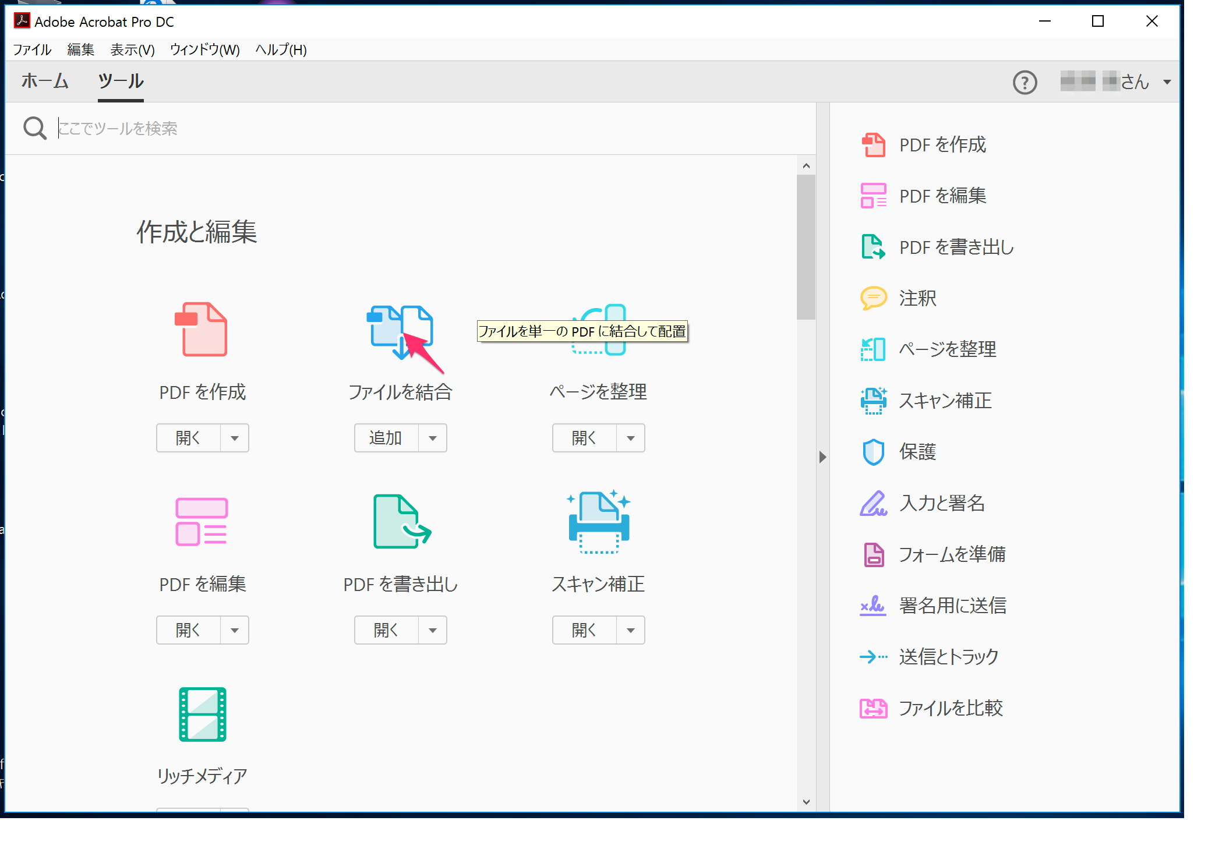The width and height of the screenshot is (1208, 842).
Task: Select ページを整理 icon in right sidebar
Action: point(873,349)
